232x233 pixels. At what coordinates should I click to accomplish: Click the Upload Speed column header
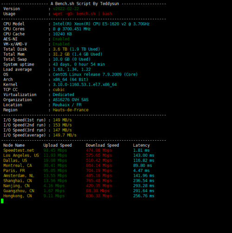(58, 145)
